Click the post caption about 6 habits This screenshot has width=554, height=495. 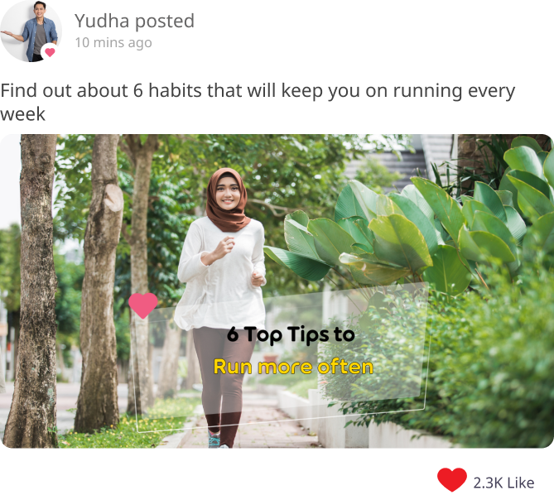tap(258, 102)
